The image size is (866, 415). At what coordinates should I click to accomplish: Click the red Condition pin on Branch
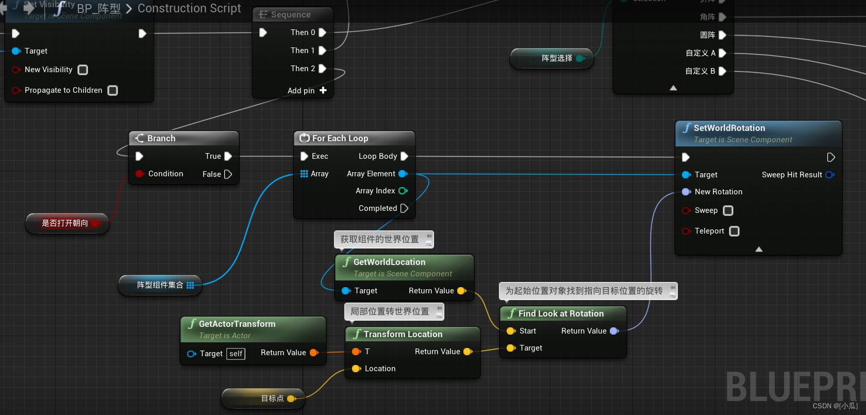[140, 174]
